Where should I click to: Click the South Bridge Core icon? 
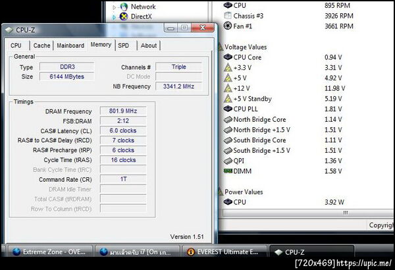pyautogui.click(x=228, y=140)
